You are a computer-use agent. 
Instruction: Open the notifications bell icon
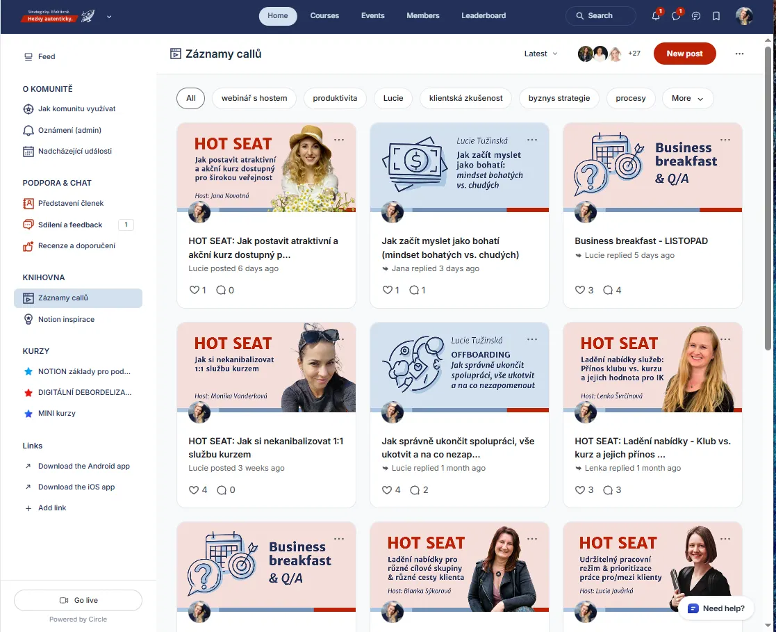[x=655, y=16]
